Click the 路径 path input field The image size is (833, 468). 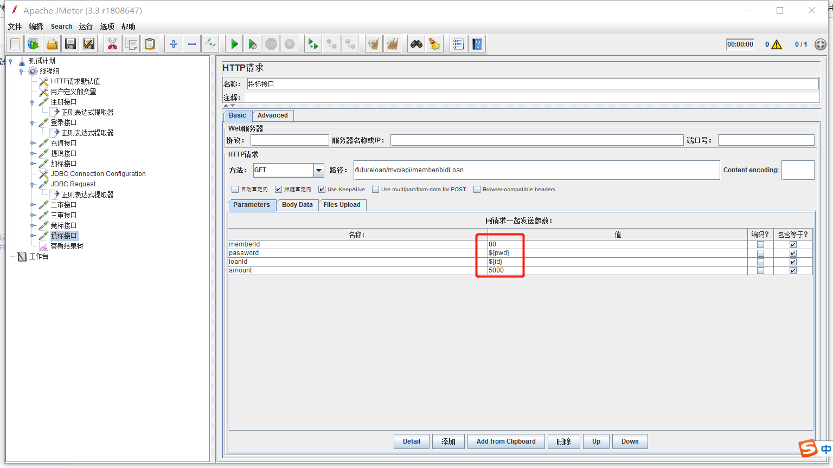(x=536, y=170)
